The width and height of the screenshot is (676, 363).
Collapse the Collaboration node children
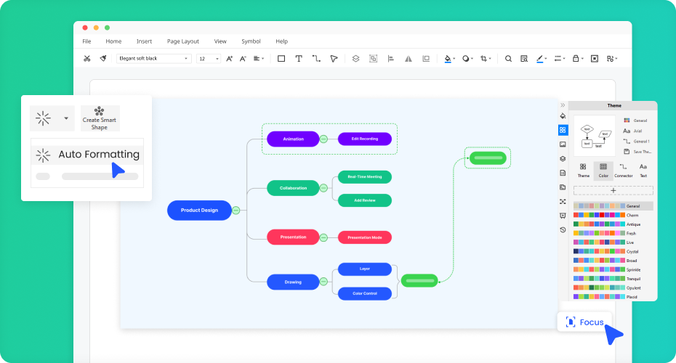[323, 188]
